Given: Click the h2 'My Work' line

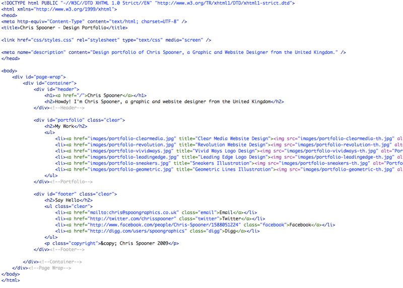Looking at the screenshot, I should pos(66,126).
